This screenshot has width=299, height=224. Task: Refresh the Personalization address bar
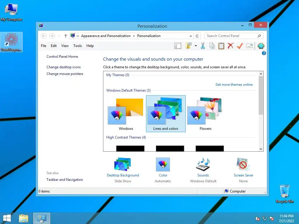click(197, 36)
